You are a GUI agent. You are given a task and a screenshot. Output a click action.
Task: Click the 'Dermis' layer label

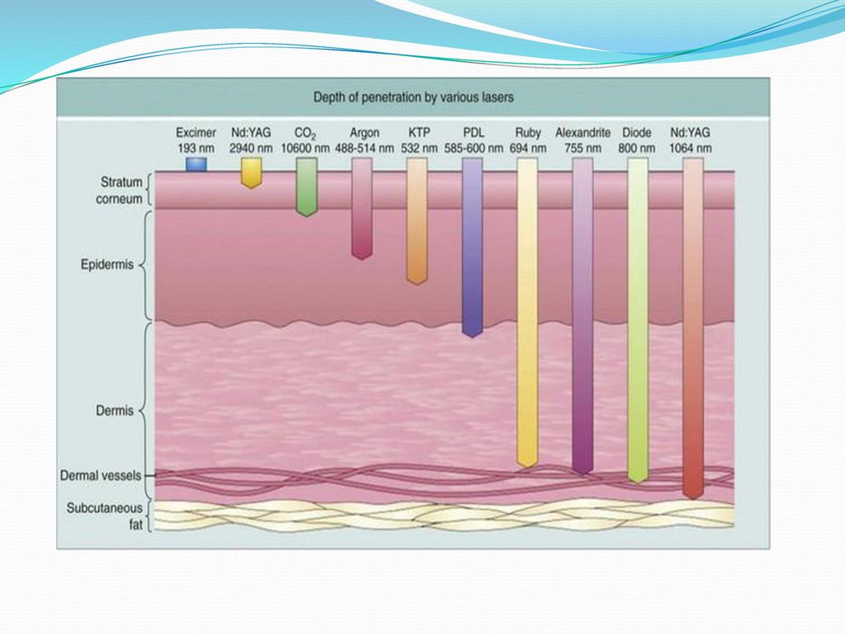pyautogui.click(x=114, y=411)
